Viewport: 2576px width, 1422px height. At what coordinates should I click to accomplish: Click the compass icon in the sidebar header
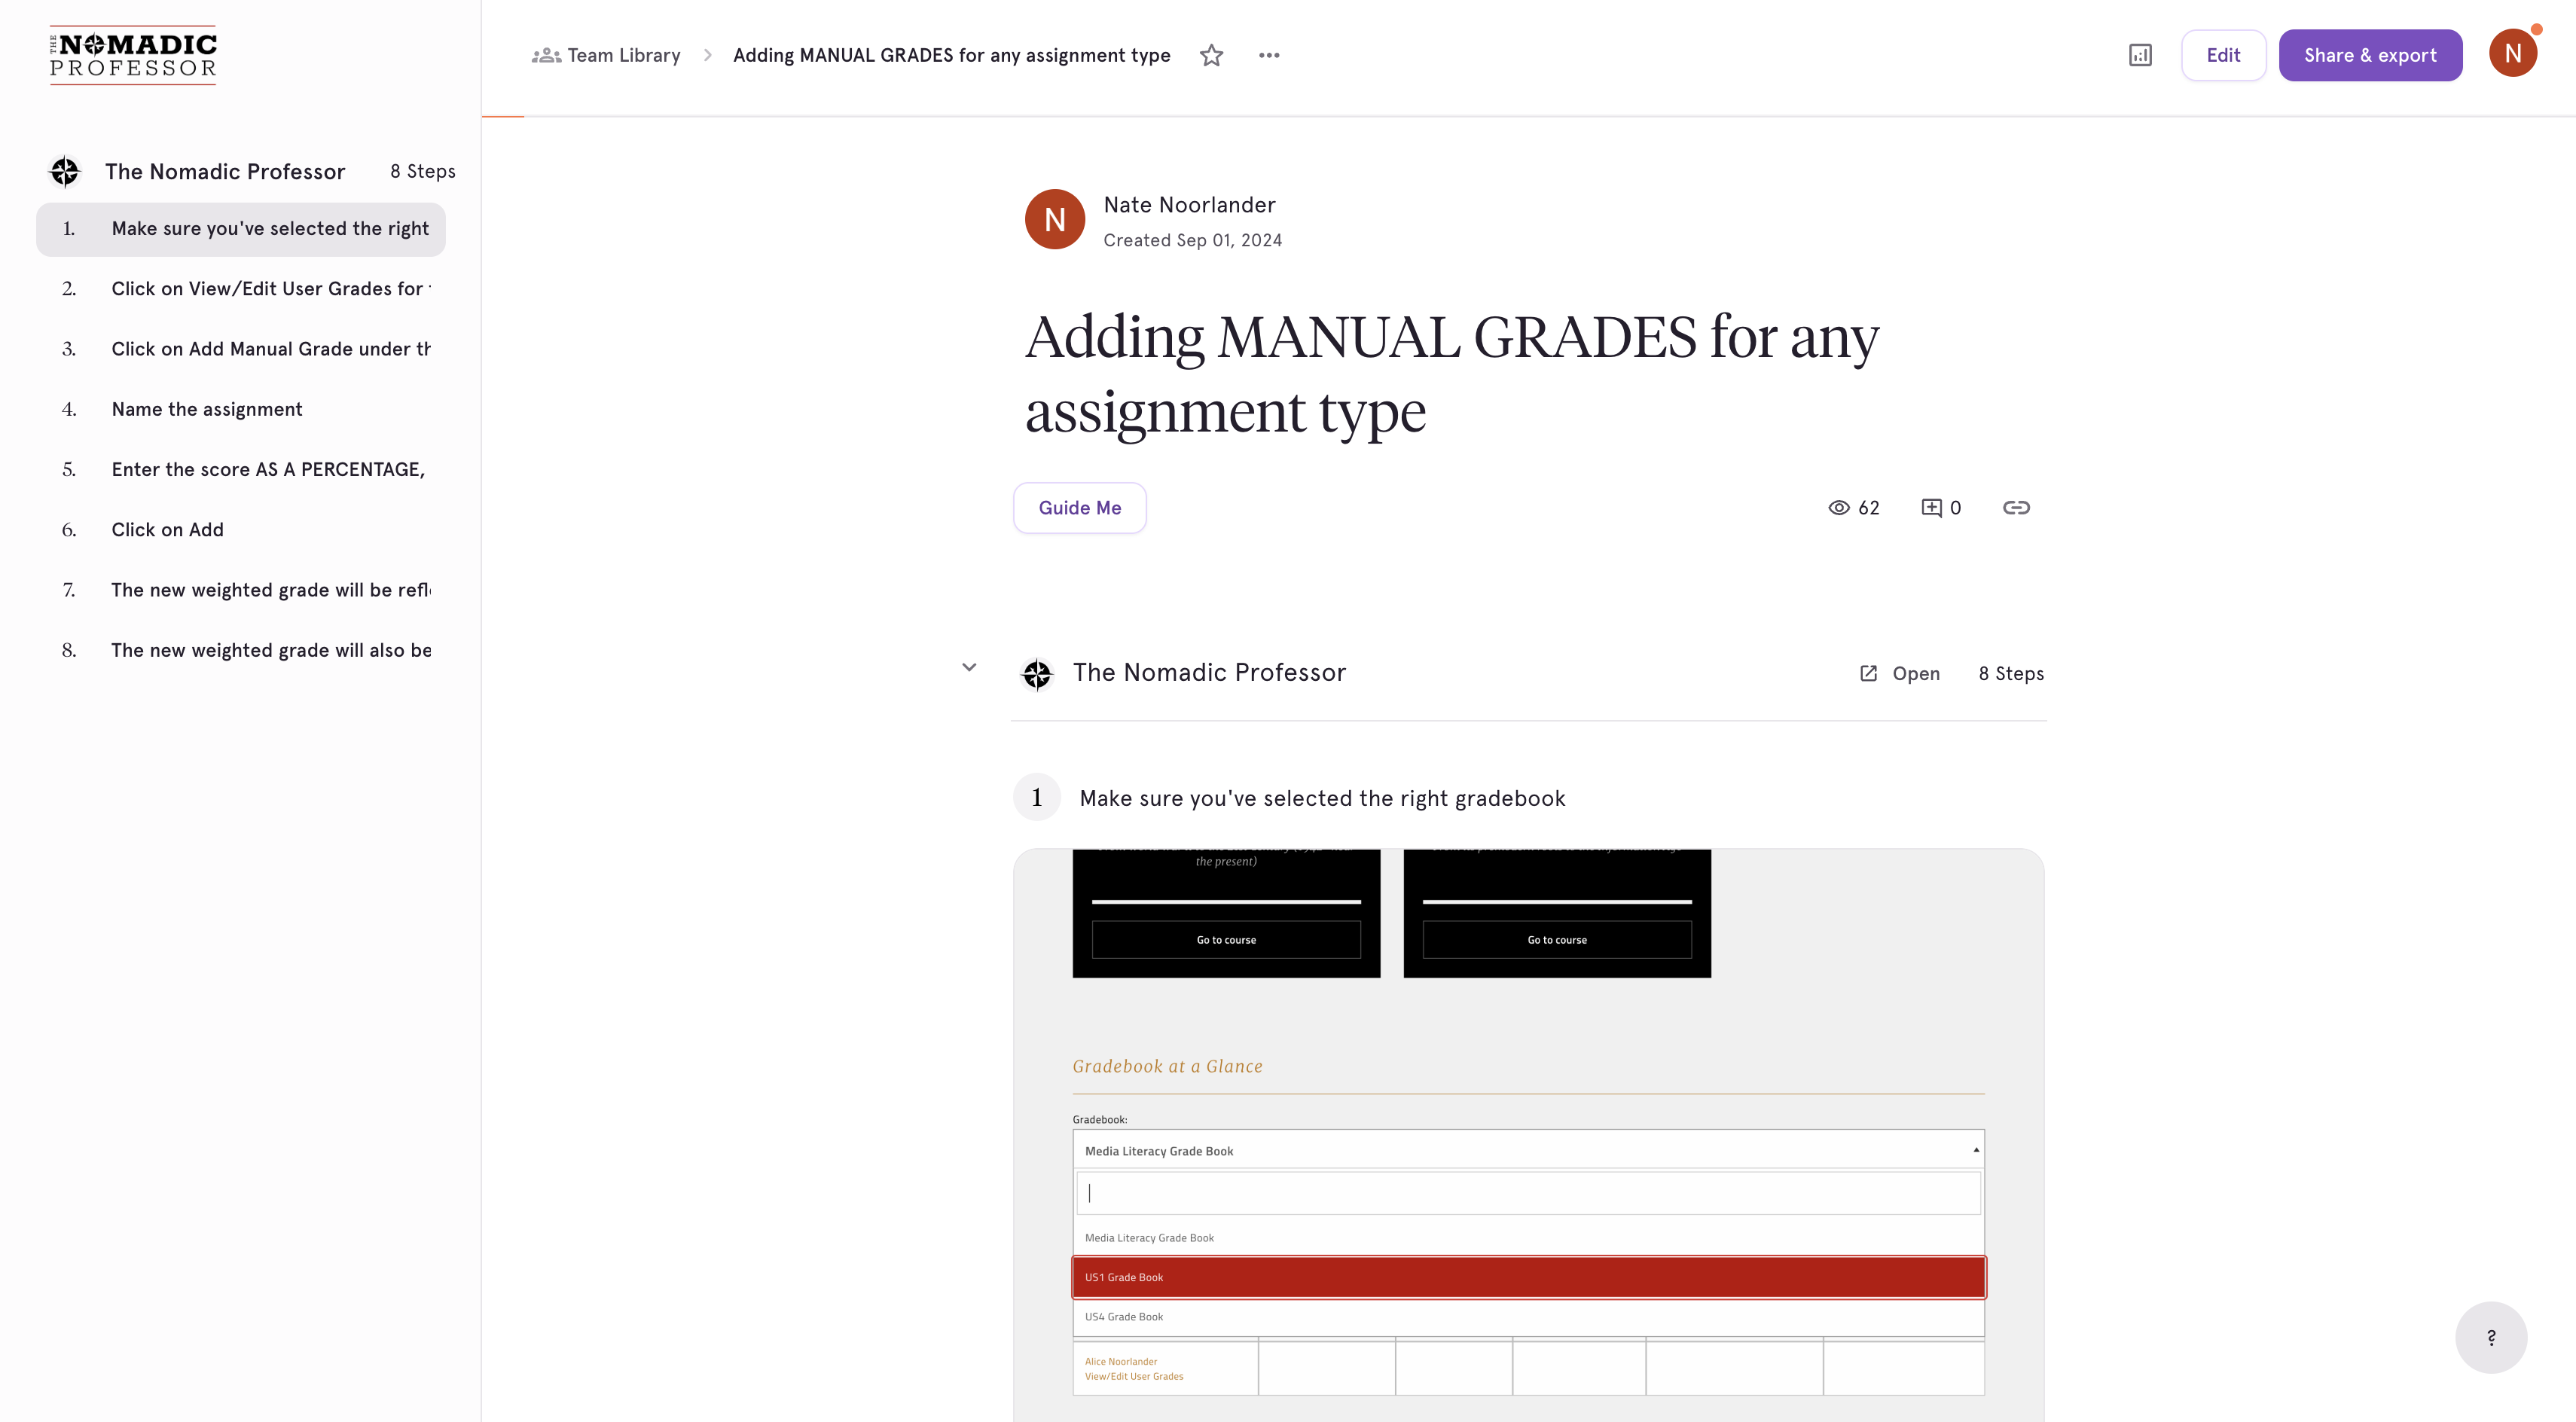coord(65,172)
